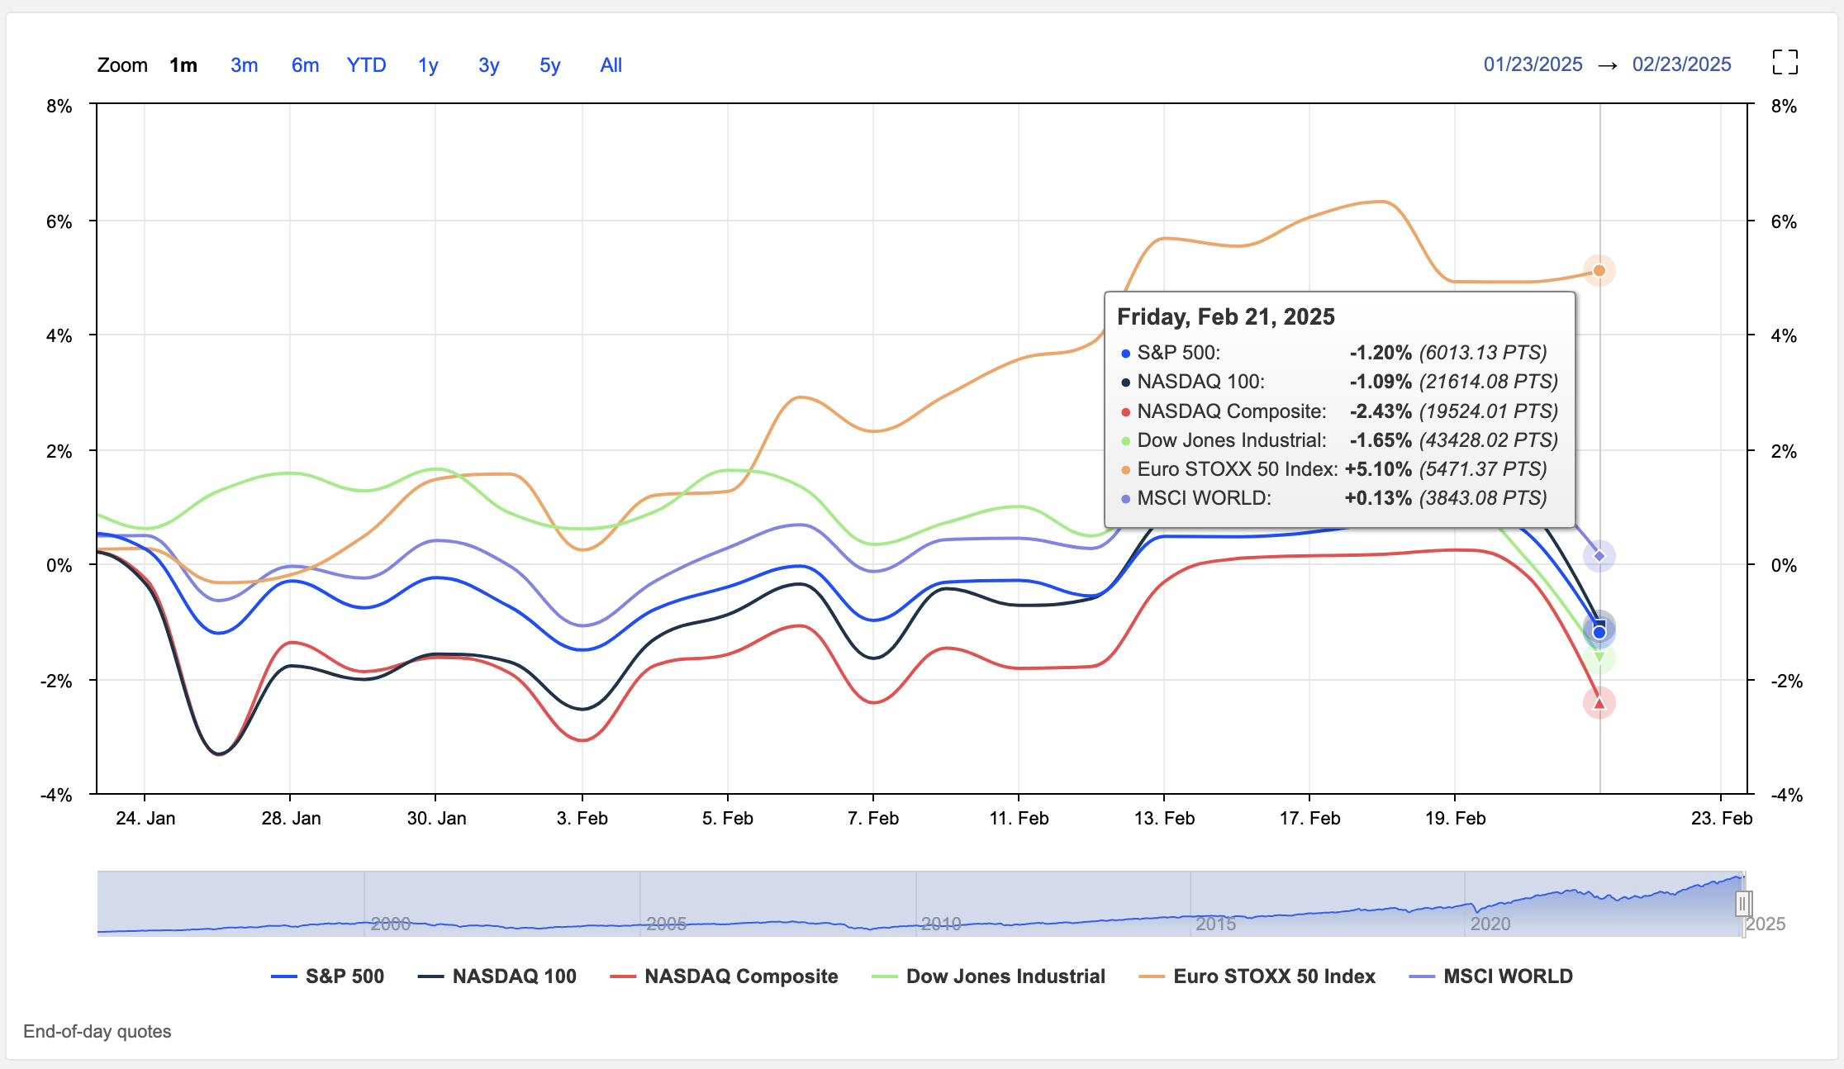Switch zoom to YTD
Viewport: 1844px width, 1069px height.
[x=366, y=65]
